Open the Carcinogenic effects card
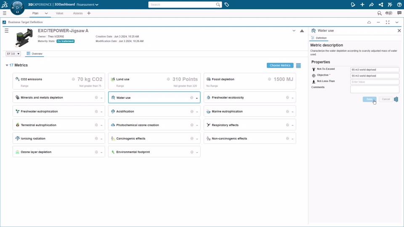The image size is (404, 227). (x=154, y=138)
